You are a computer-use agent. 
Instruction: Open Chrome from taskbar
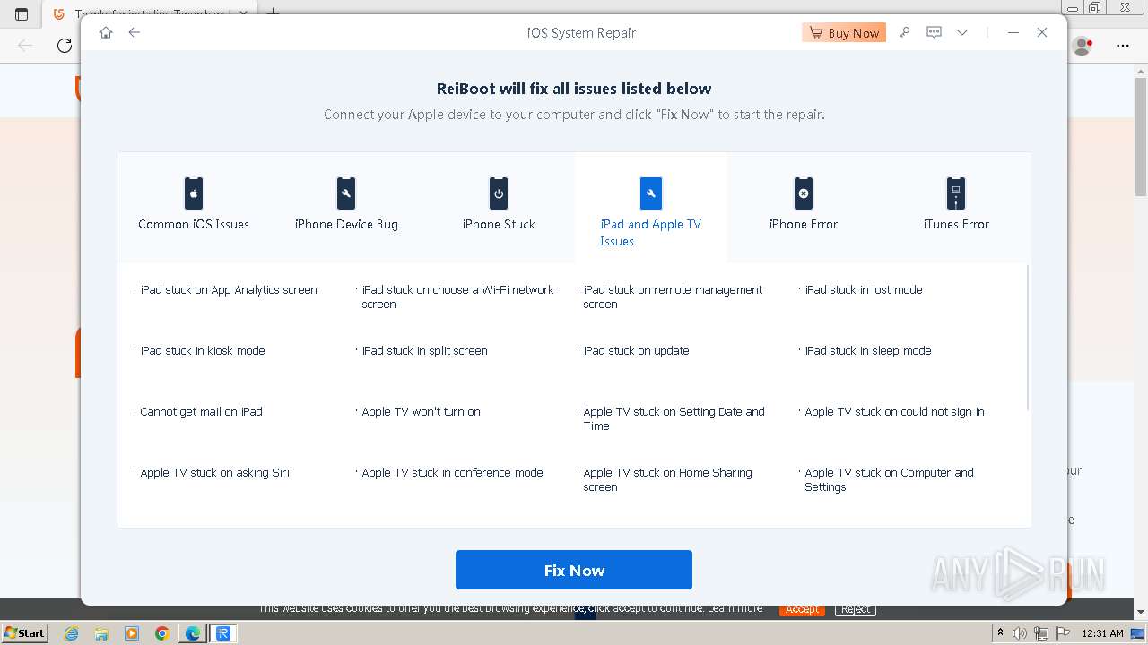(162, 633)
